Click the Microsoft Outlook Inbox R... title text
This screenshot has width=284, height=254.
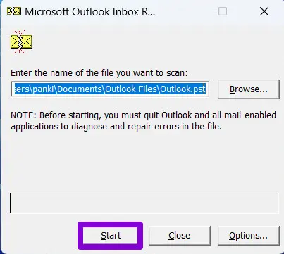click(x=90, y=12)
